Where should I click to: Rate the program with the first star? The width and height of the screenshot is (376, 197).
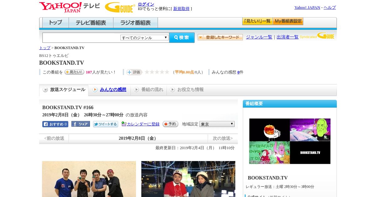(x=147, y=72)
